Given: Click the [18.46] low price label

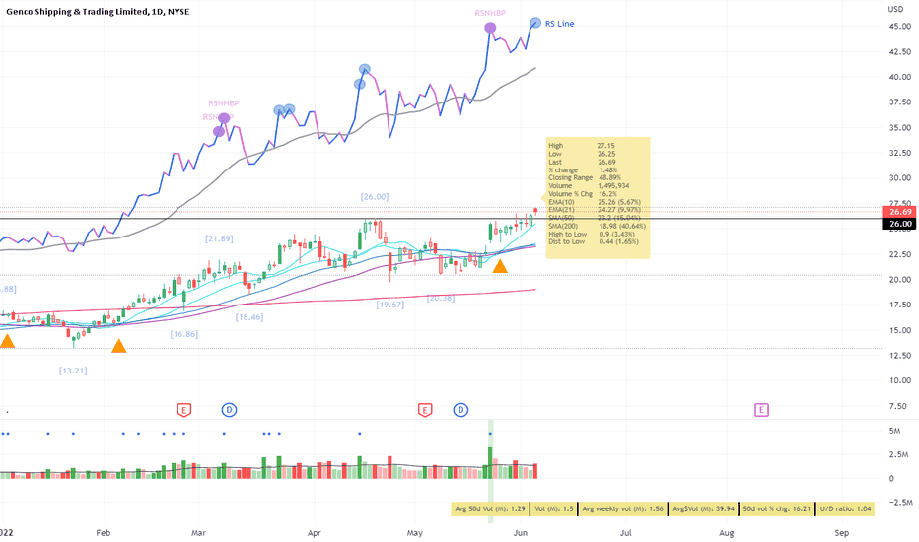Looking at the screenshot, I should pos(249,317).
